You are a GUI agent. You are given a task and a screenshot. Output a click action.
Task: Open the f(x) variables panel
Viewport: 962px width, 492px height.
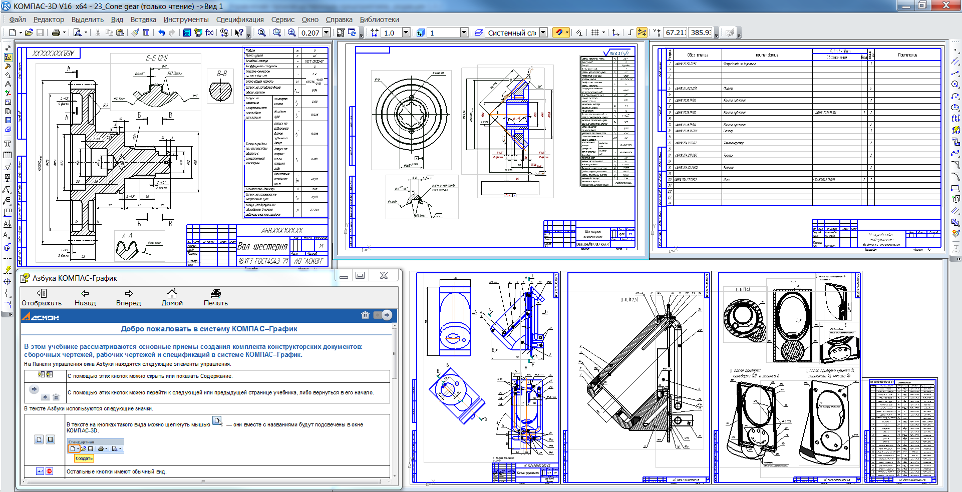point(209,33)
